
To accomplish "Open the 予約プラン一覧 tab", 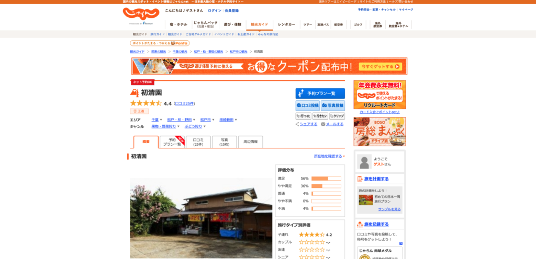I will pos(172,142).
